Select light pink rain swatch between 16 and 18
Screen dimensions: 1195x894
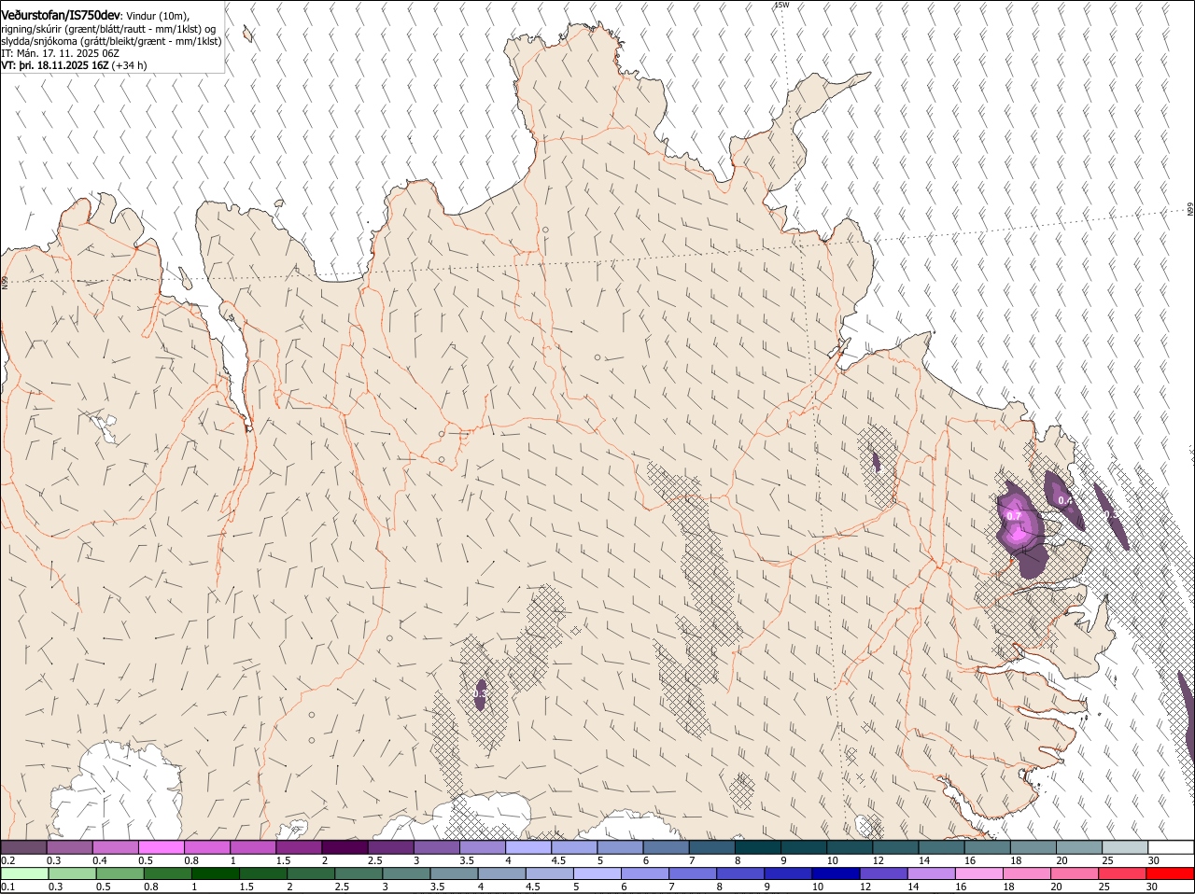pyautogui.click(x=980, y=873)
